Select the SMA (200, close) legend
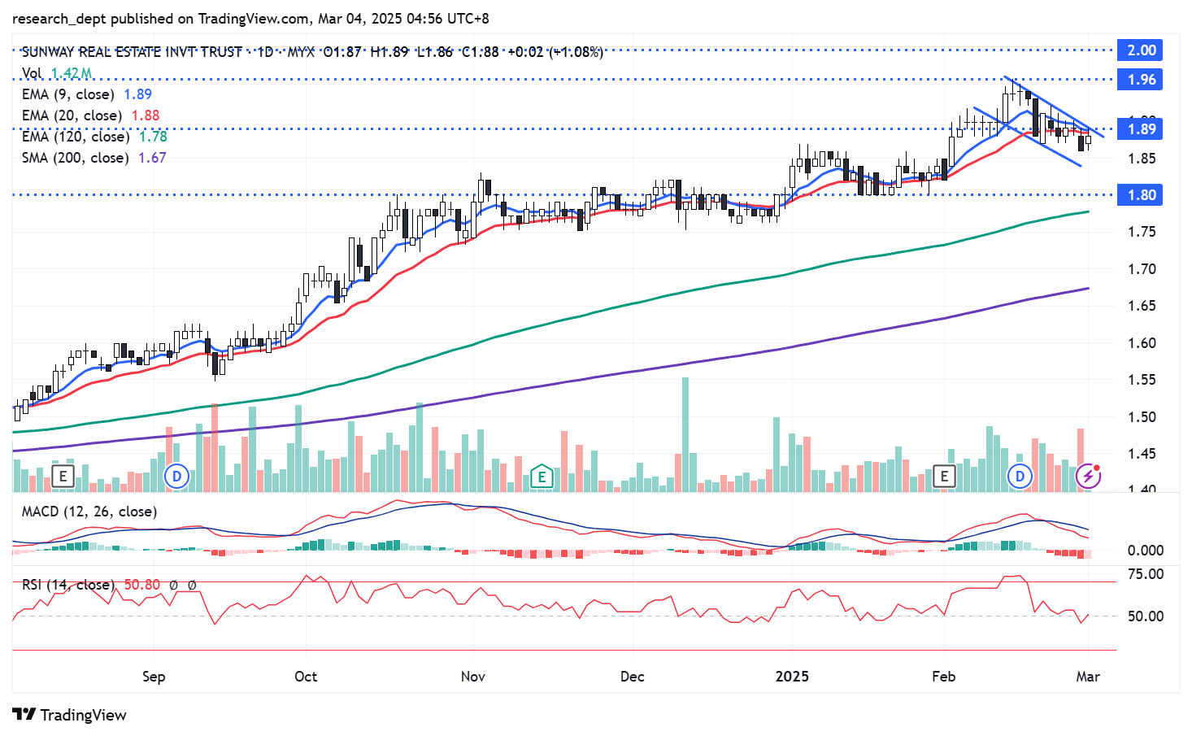 94,158
